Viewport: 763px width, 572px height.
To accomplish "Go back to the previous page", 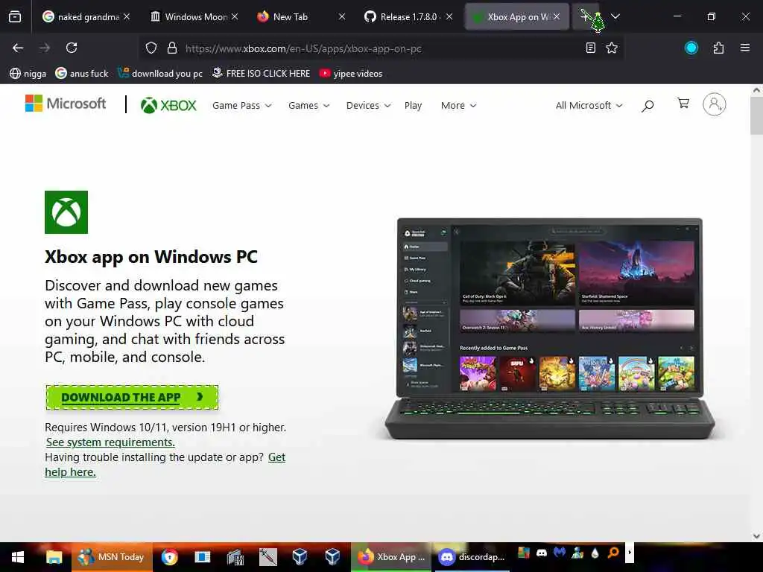I will [x=18, y=48].
